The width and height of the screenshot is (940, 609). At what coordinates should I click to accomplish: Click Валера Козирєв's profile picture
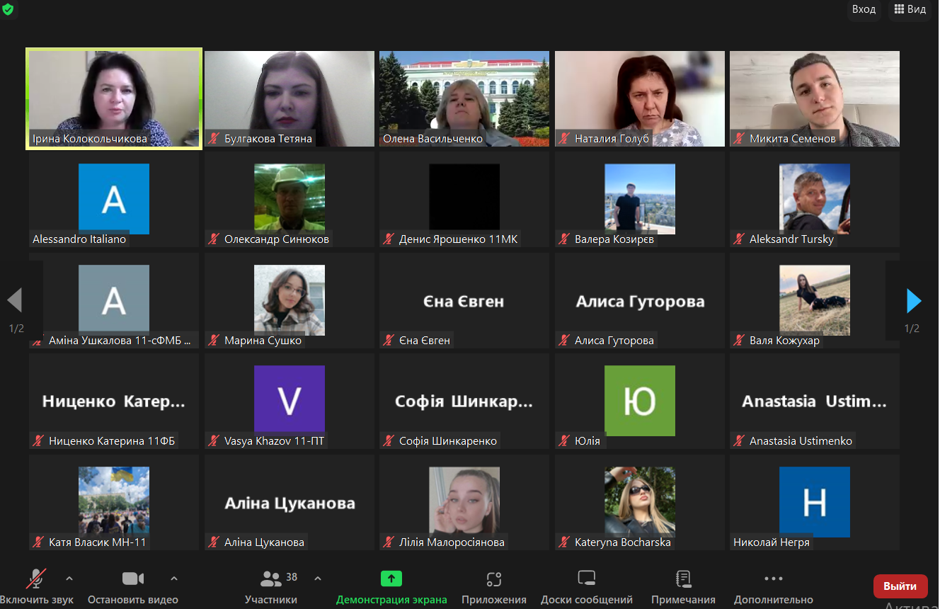640,199
